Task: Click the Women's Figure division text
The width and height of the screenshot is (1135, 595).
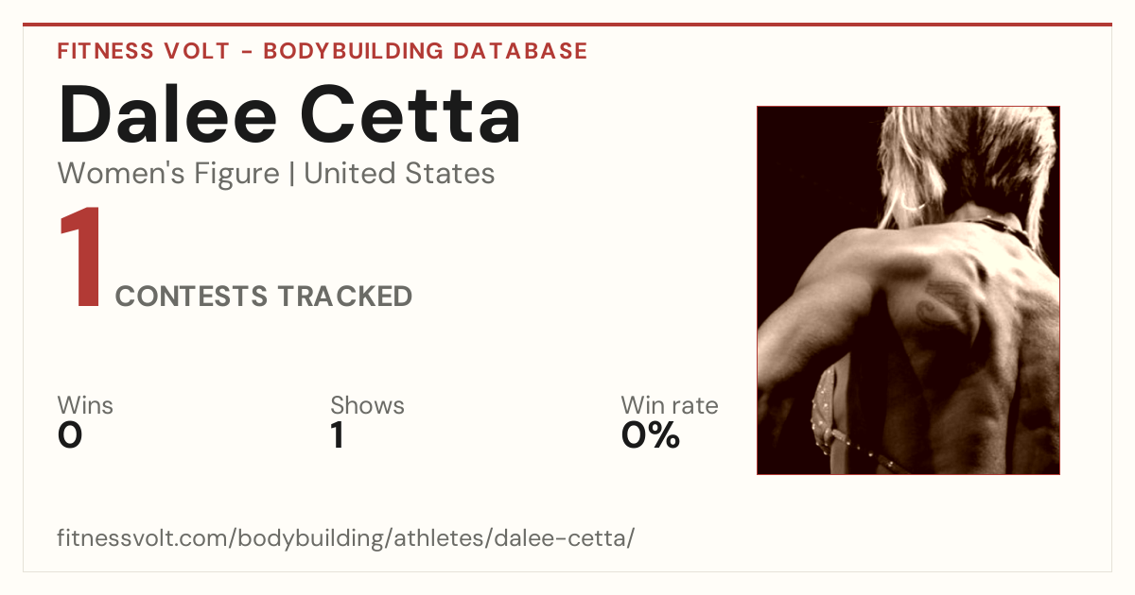Action: pos(168,174)
